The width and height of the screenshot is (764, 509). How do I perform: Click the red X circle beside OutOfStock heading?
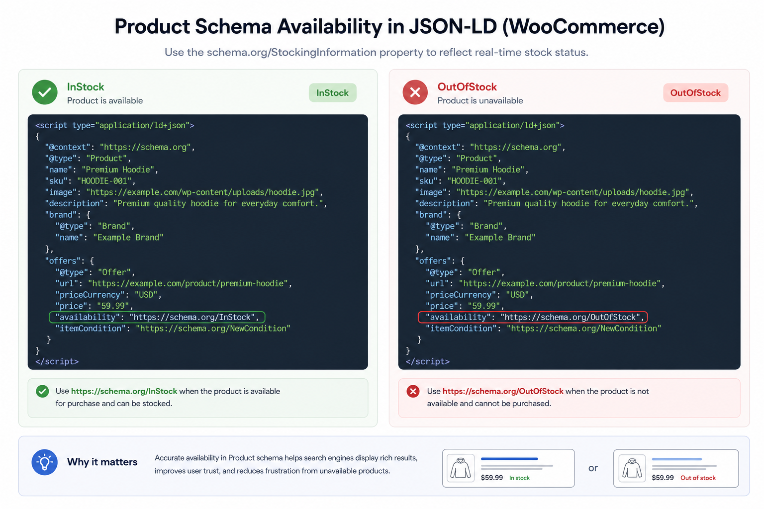[x=415, y=92]
